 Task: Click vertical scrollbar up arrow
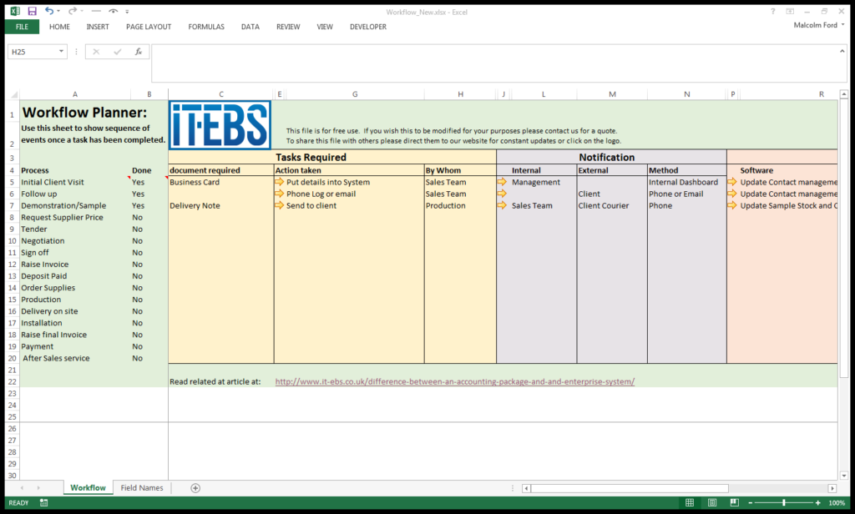[x=843, y=94]
